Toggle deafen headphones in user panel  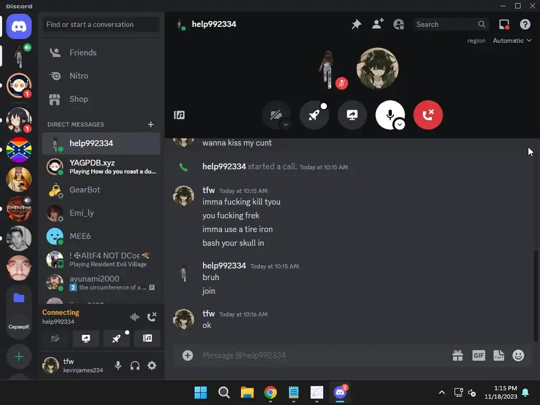pyautogui.click(x=135, y=365)
